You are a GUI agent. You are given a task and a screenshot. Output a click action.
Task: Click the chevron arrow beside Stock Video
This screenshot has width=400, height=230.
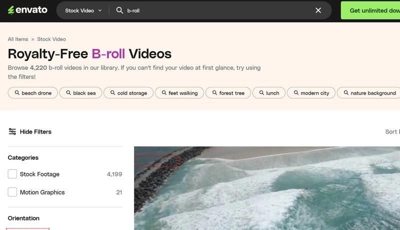pyautogui.click(x=100, y=10)
